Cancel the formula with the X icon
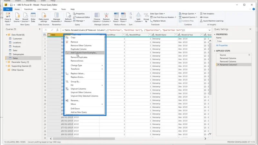The image size is (258, 145). (46, 30)
